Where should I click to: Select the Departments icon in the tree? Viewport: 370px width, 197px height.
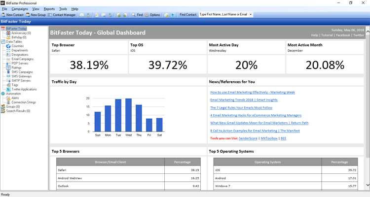click(x=8, y=50)
